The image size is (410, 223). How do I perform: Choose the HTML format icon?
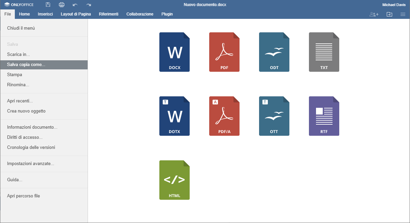pyautogui.click(x=175, y=180)
